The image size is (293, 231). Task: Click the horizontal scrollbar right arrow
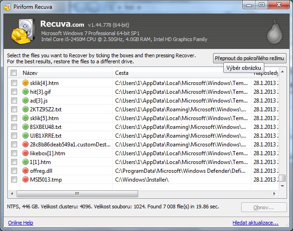click(275, 194)
